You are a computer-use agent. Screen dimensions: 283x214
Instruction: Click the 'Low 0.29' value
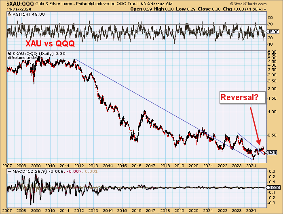pyautogui.click(x=186, y=9)
